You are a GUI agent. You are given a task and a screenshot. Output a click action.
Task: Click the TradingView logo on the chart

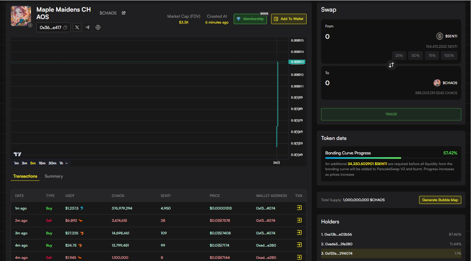click(x=17, y=154)
